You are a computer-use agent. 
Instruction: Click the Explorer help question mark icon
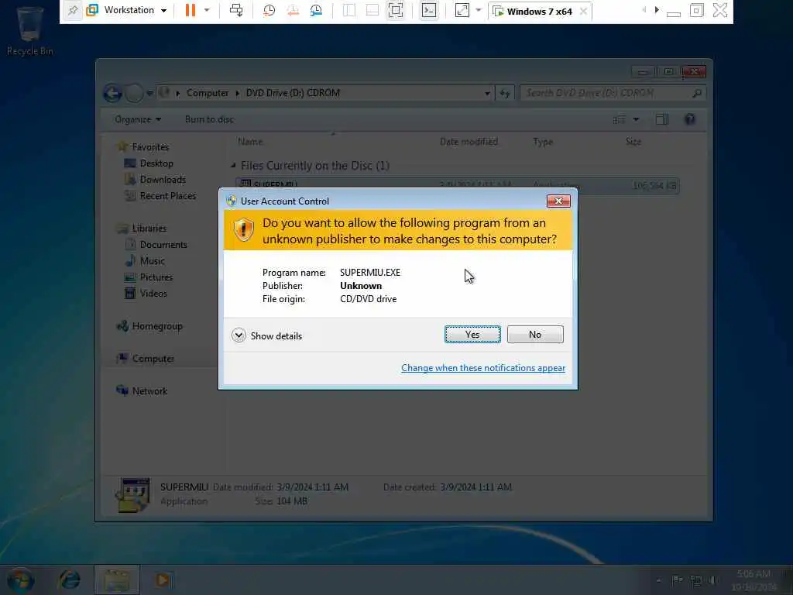689,119
